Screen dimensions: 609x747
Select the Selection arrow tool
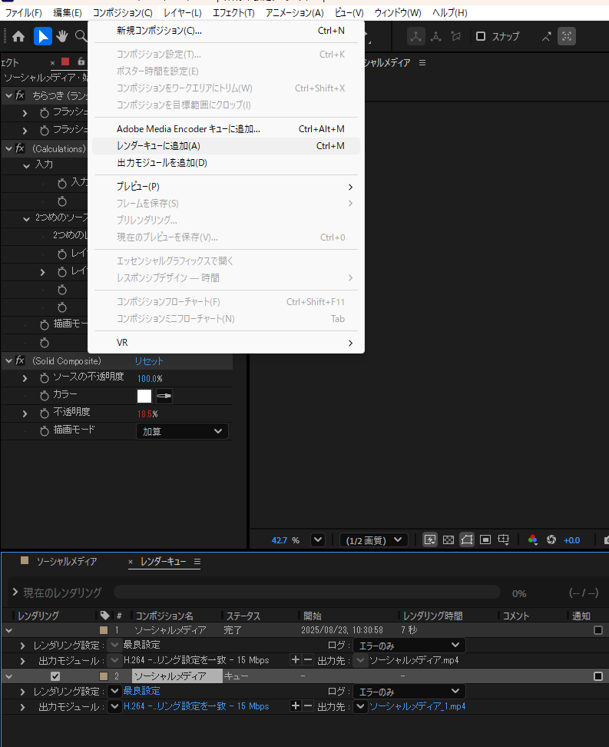(x=42, y=36)
